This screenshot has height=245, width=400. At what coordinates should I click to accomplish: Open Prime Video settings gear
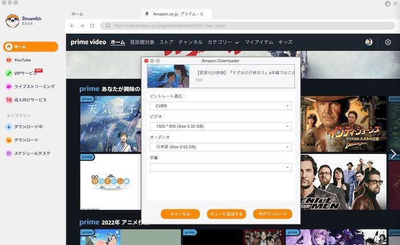(388, 42)
